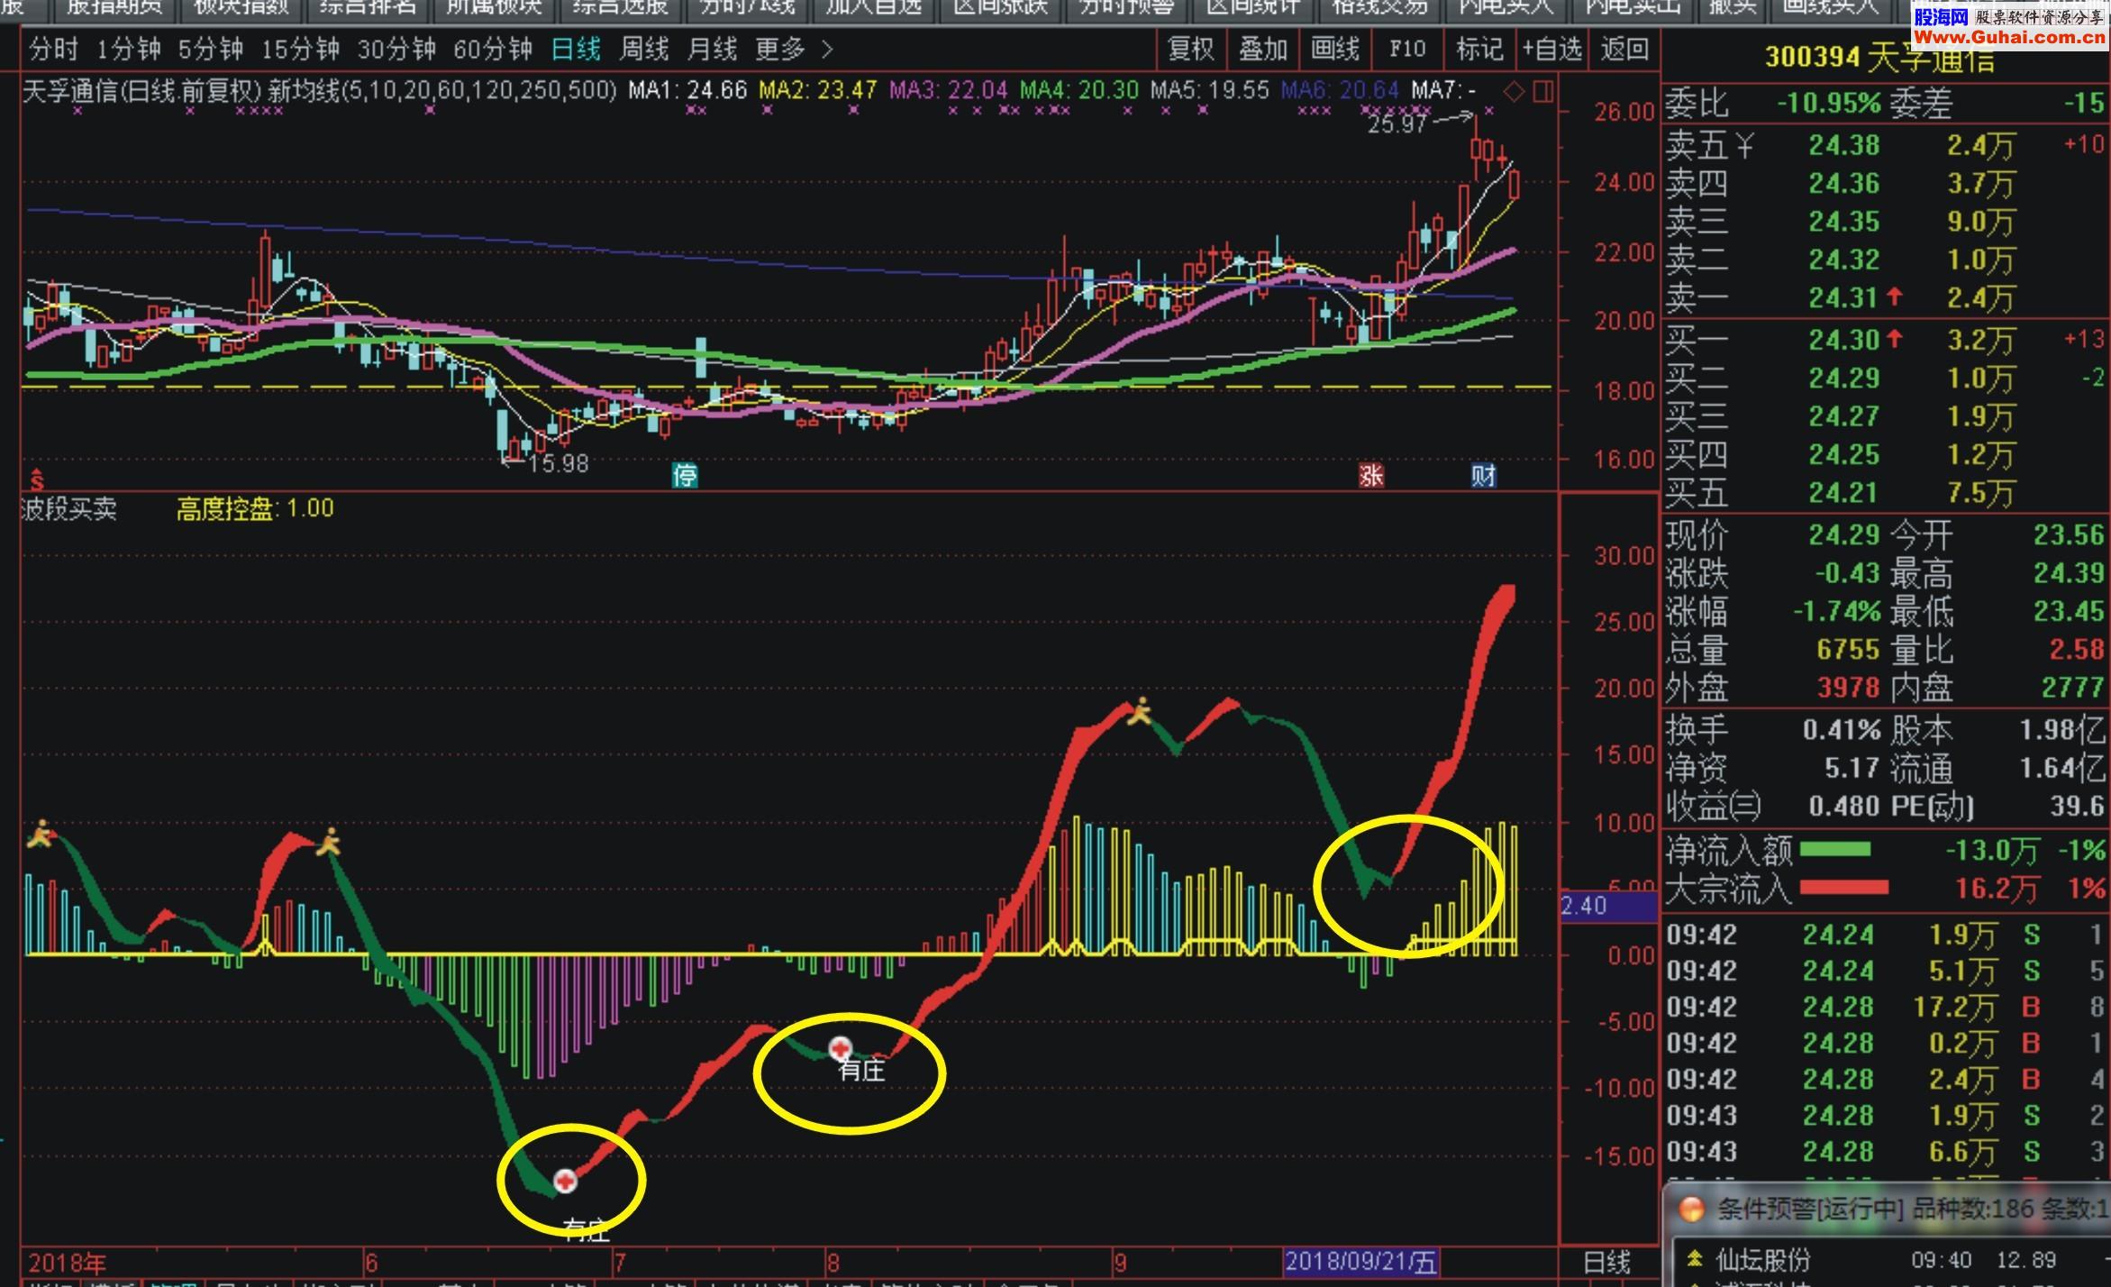Click the running-man icon at the second indicator peak

tap(330, 841)
